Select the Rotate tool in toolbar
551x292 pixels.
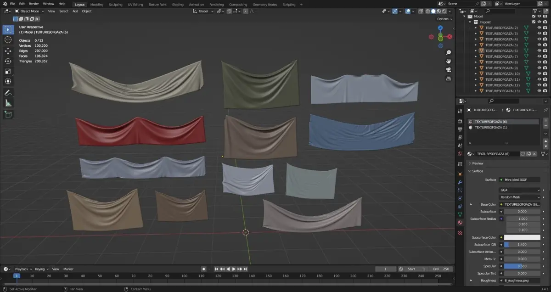[x=8, y=61]
